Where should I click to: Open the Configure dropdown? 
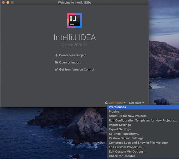[117, 103]
